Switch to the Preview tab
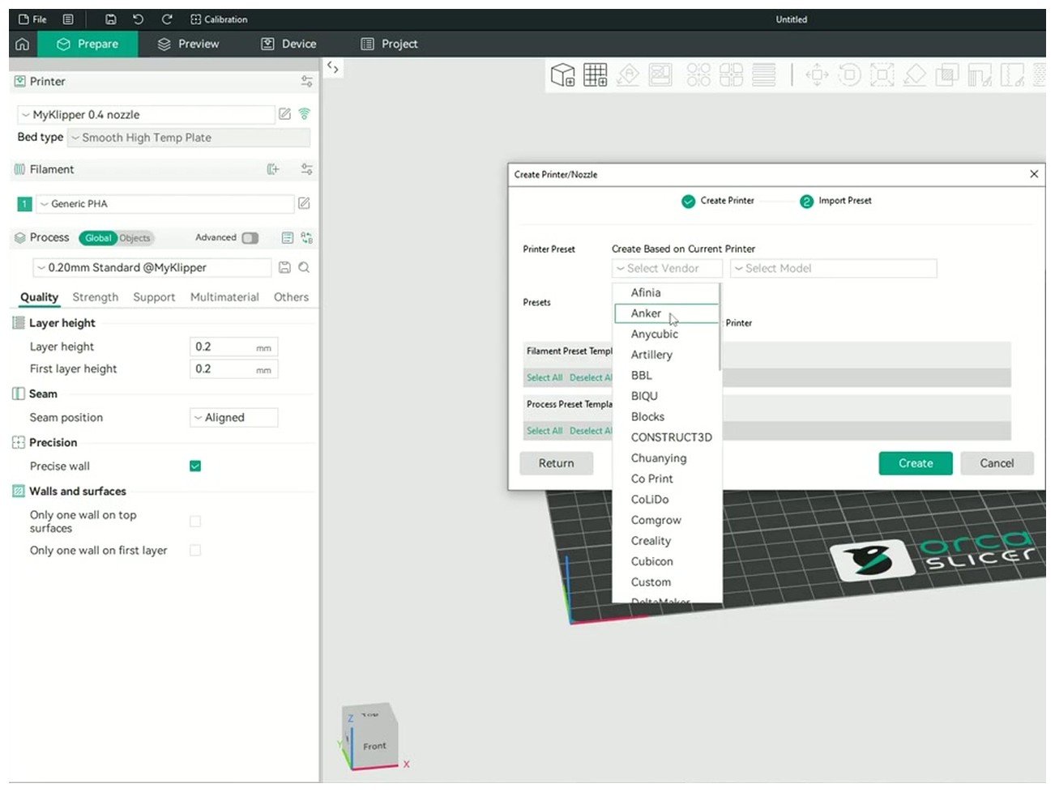 (188, 44)
